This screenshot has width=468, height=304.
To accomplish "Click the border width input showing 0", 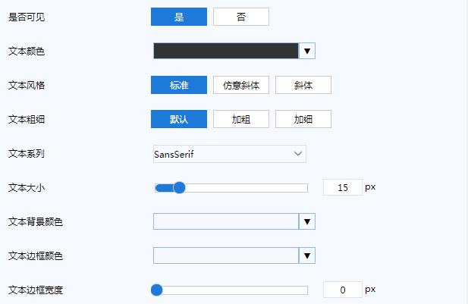I will click(343, 290).
